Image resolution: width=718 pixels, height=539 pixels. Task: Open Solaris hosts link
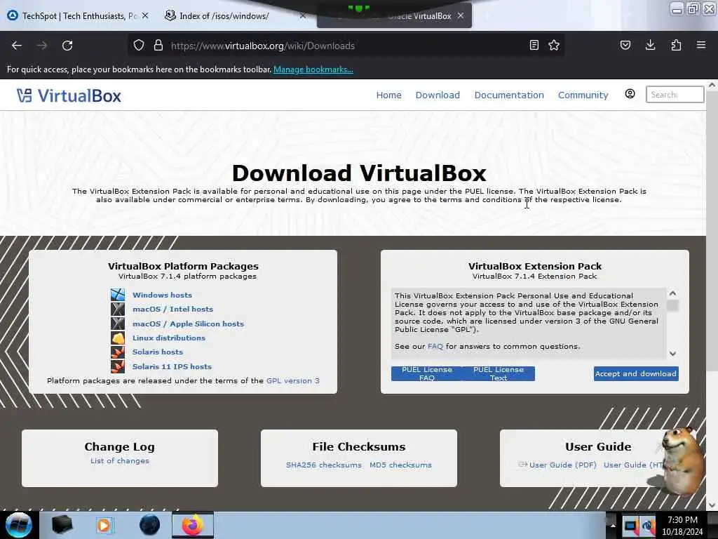click(158, 352)
